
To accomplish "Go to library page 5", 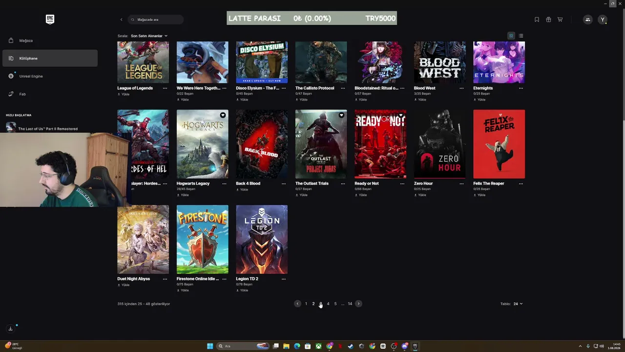I will [335, 304].
